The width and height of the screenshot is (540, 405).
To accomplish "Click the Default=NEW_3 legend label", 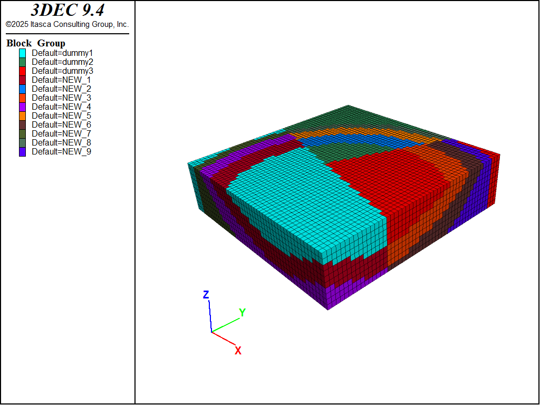I will tap(61, 98).
